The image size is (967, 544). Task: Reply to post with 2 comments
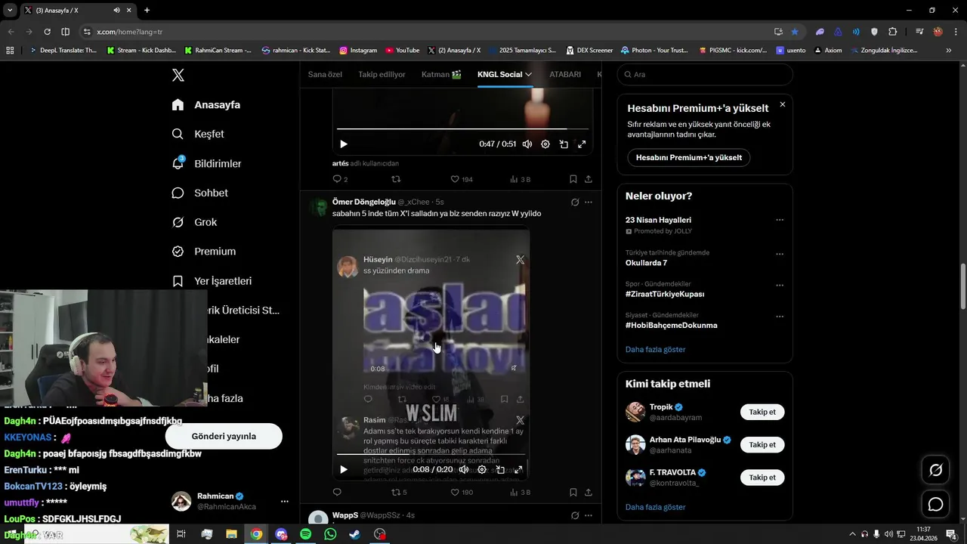tap(340, 179)
